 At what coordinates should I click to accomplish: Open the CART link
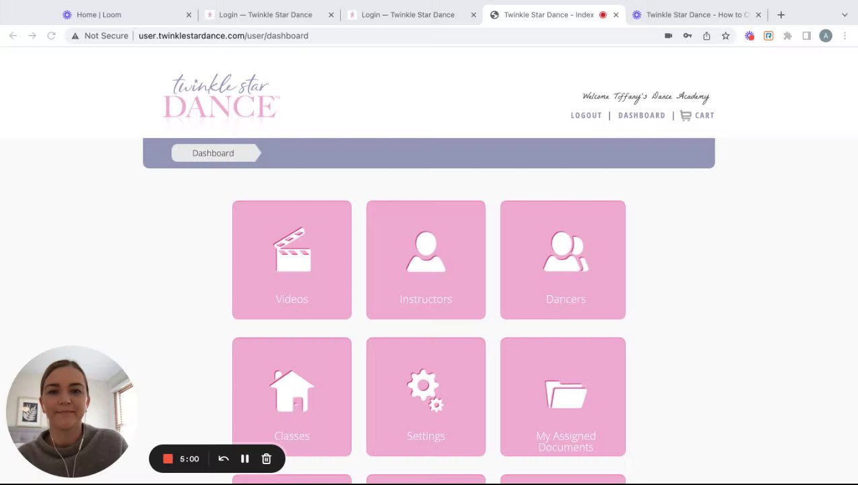coord(704,115)
